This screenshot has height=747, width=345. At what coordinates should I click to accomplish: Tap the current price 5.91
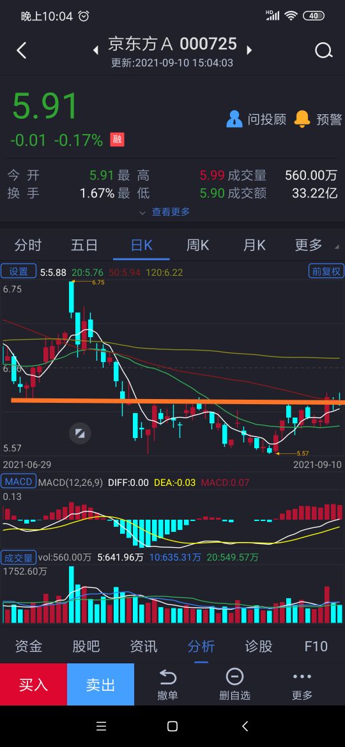[45, 106]
